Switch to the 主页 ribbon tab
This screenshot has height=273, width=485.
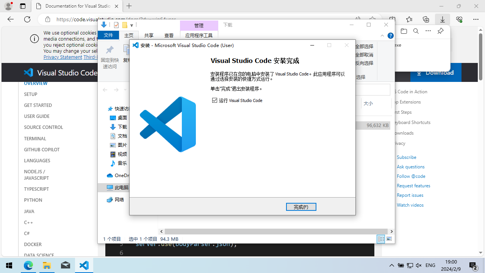[x=129, y=35]
